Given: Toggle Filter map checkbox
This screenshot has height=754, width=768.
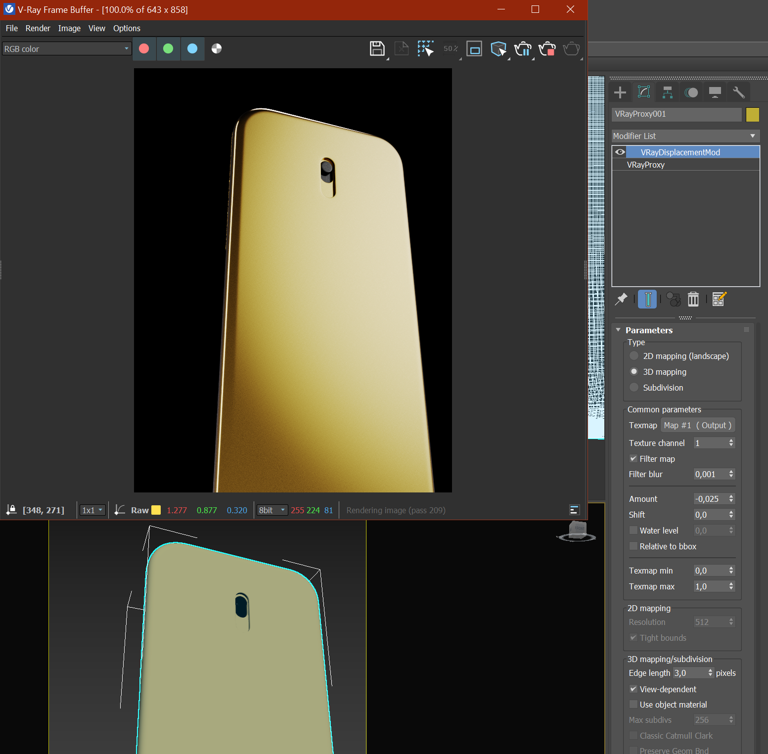Looking at the screenshot, I should pyautogui.click(x=633, y=459).
